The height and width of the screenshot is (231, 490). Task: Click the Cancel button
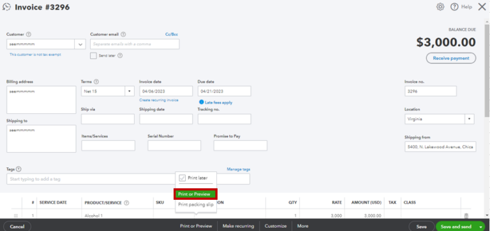click(x=17, y=227)
